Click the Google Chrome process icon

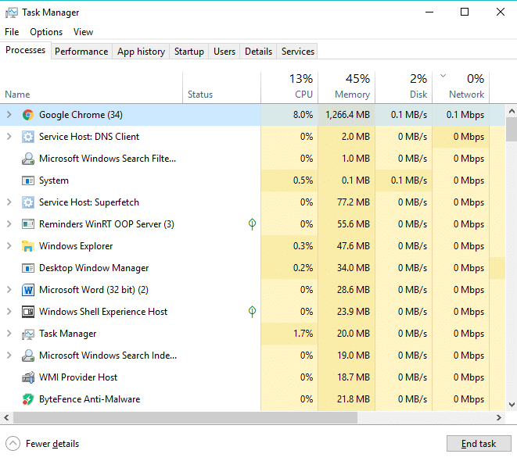coord(28,115)
